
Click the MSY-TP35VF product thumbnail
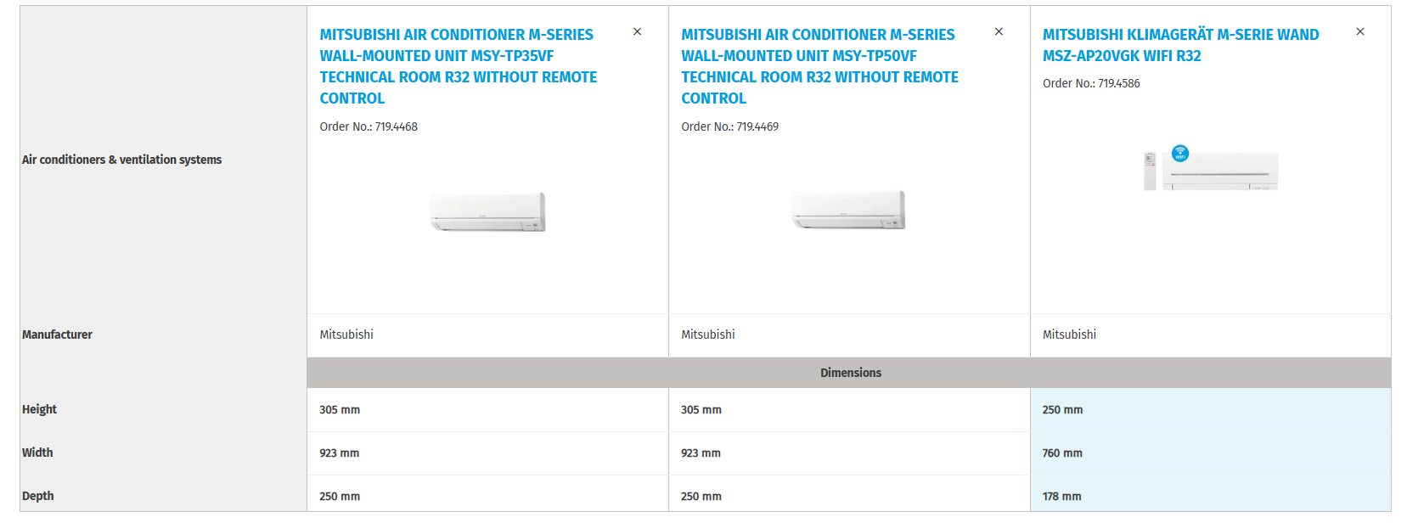[487, 211]
